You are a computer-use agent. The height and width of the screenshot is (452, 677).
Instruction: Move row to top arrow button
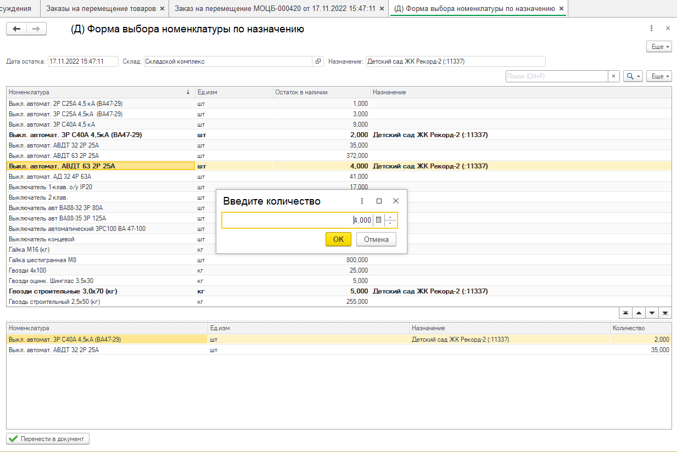click(625, 313)
